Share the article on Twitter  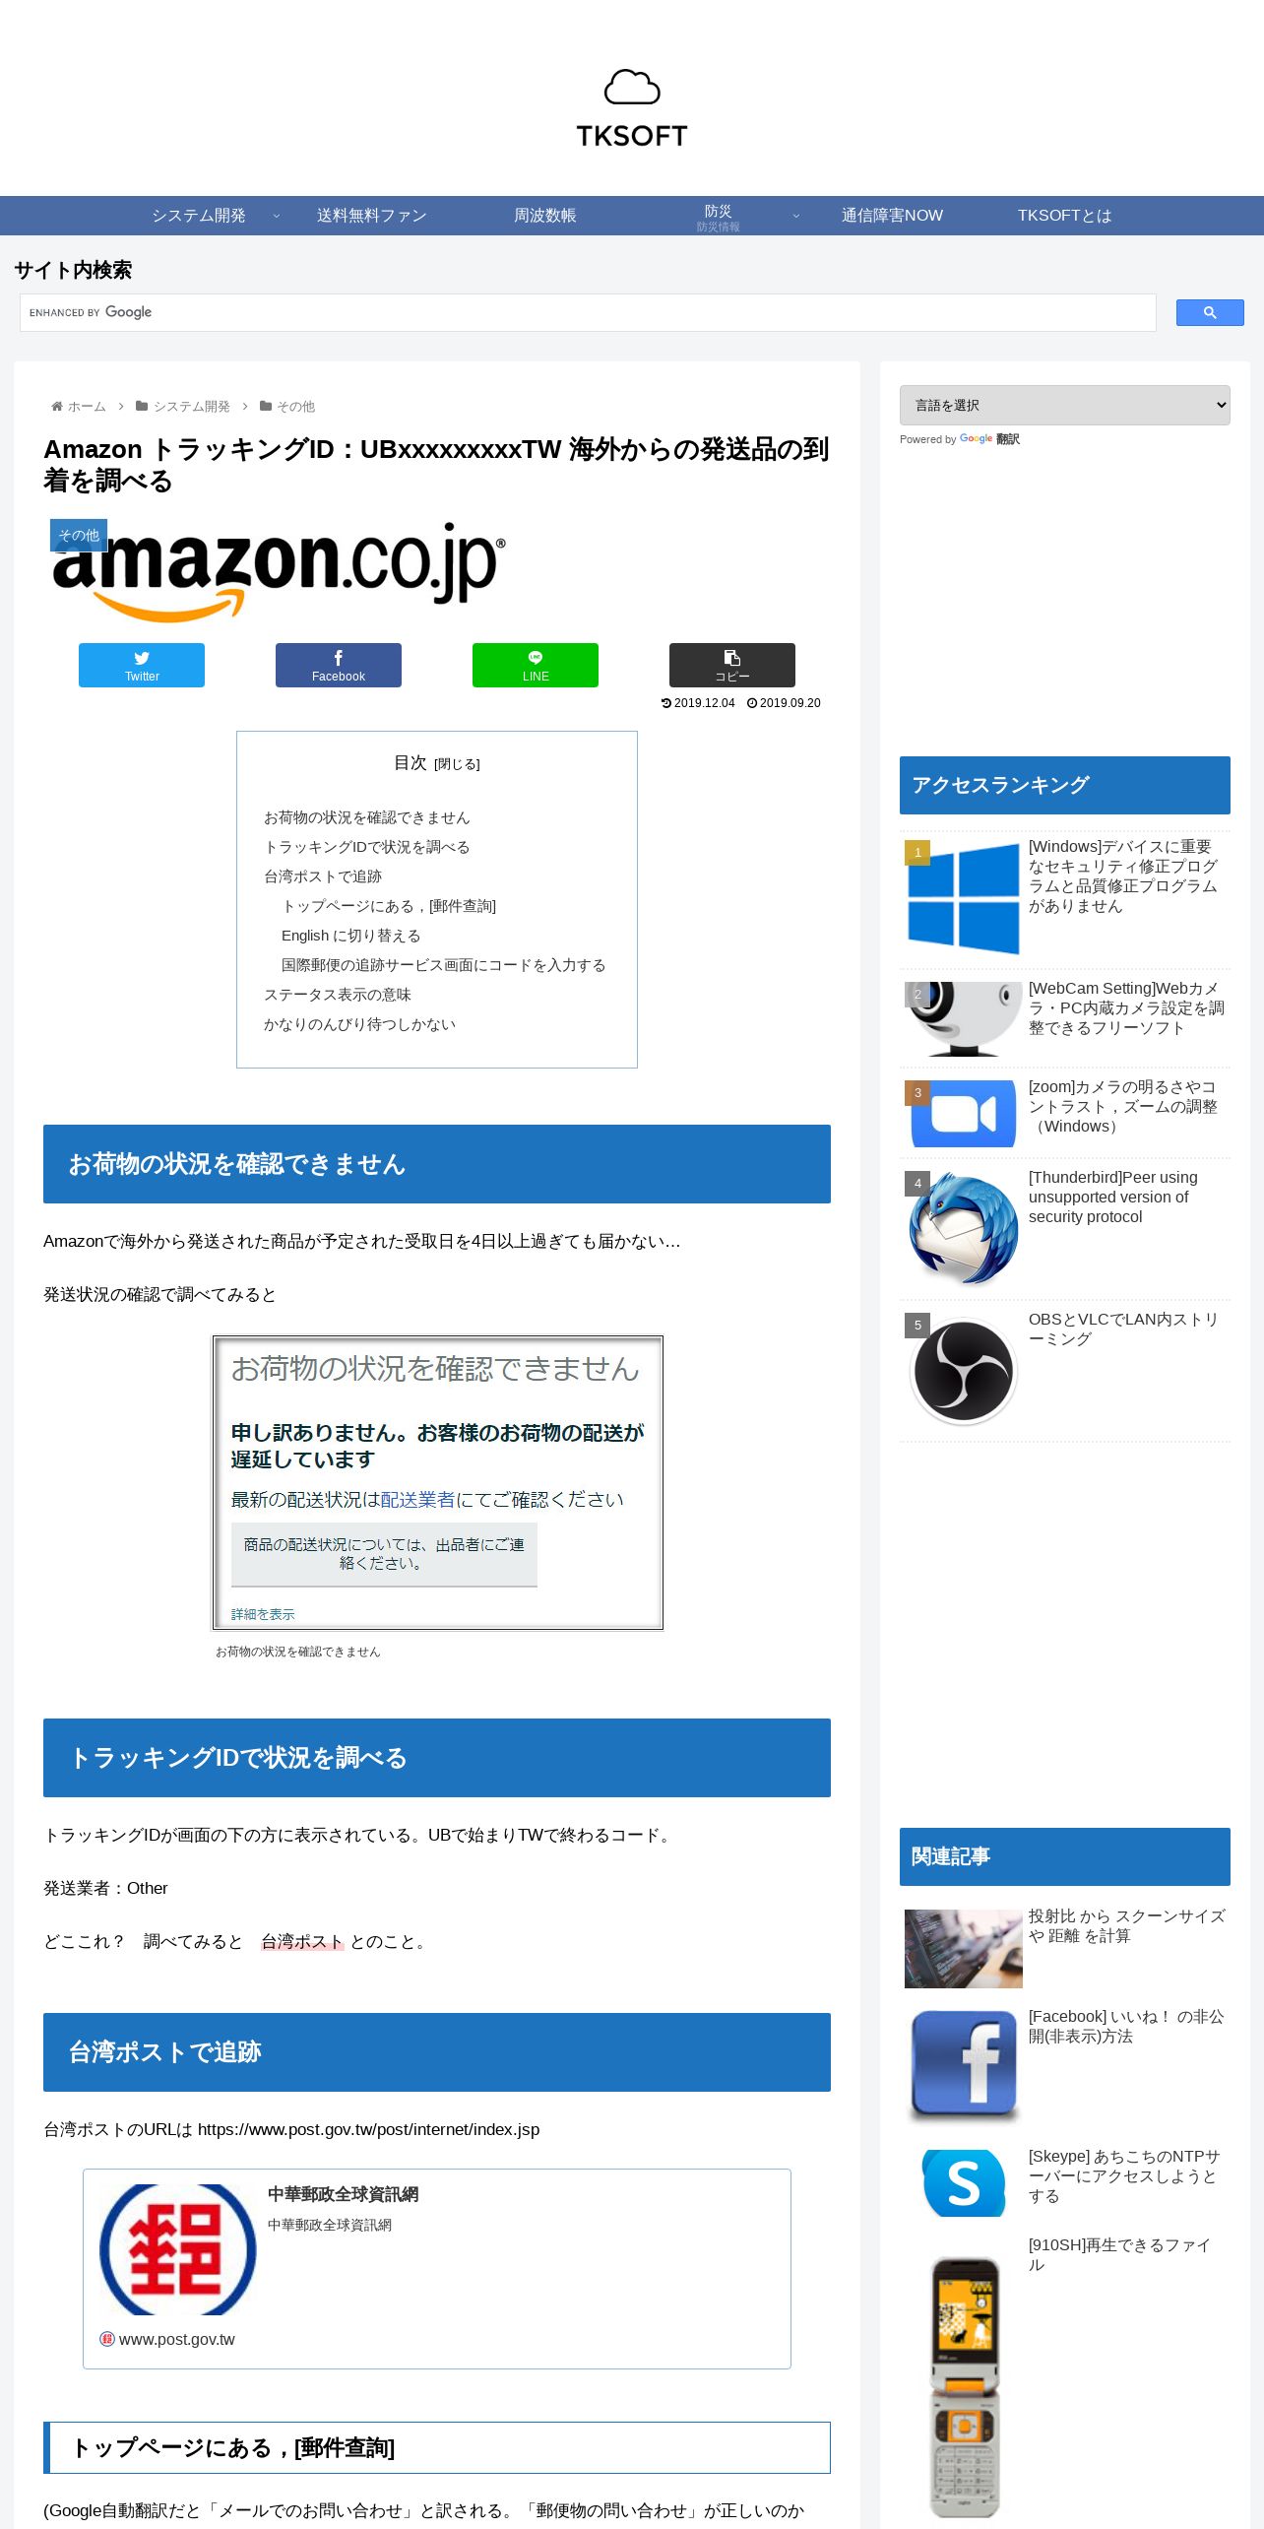(142, 665)
